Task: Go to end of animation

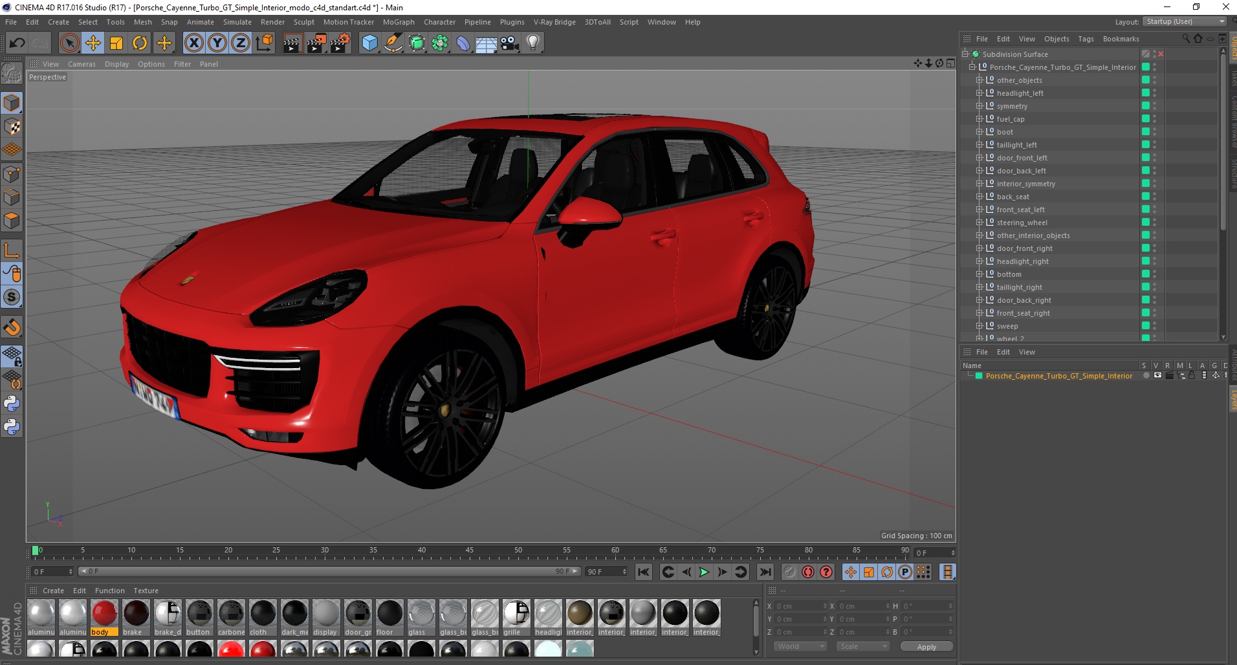Action: (x=765, y=572)
